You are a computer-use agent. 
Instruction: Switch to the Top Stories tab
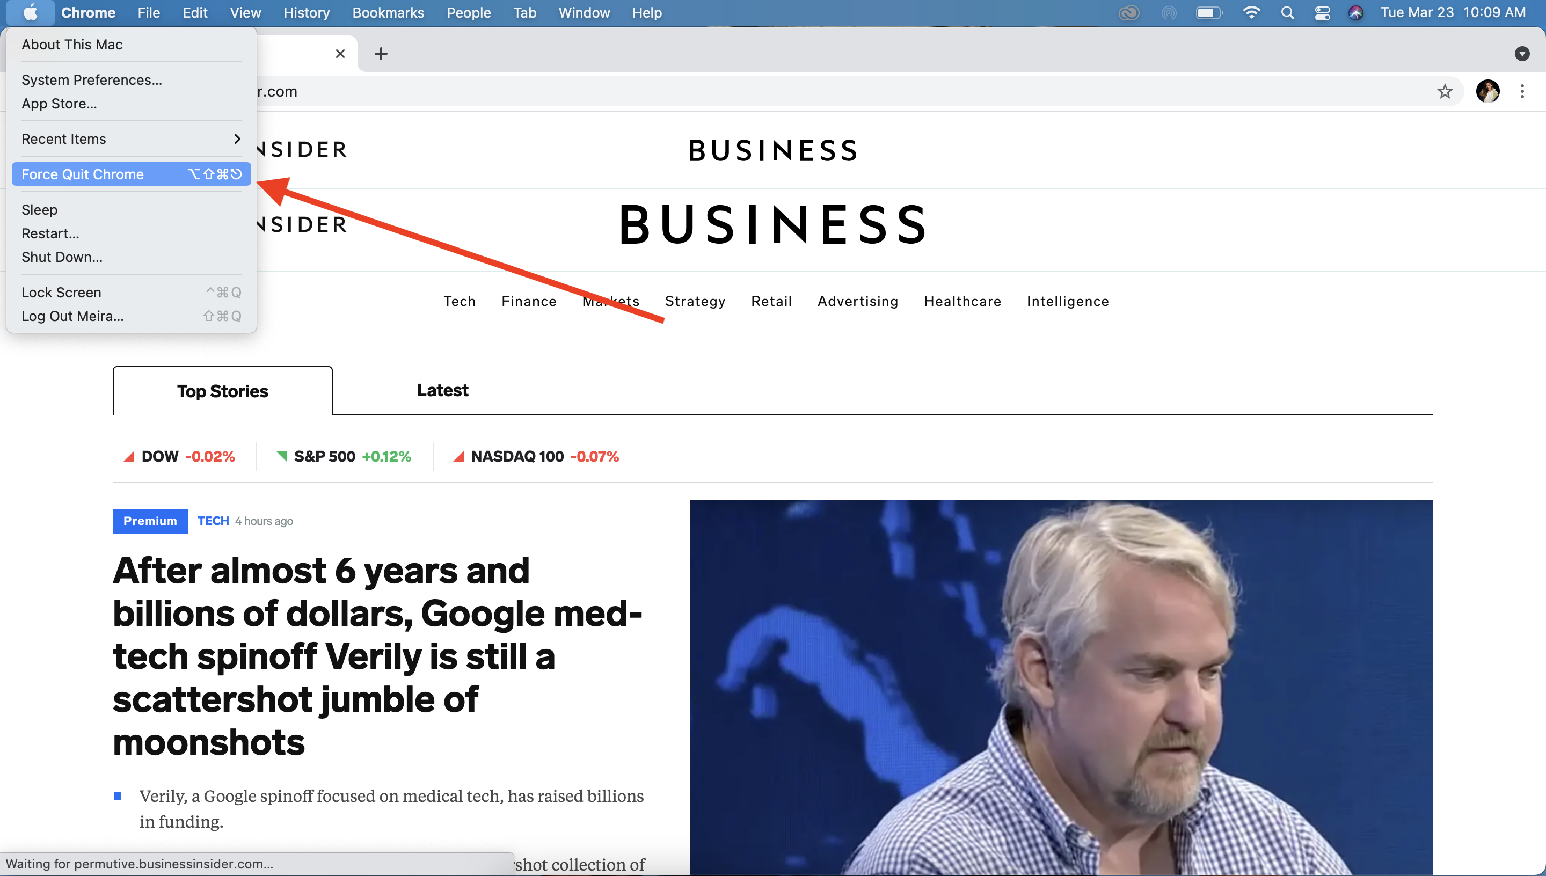pos(223,391)
